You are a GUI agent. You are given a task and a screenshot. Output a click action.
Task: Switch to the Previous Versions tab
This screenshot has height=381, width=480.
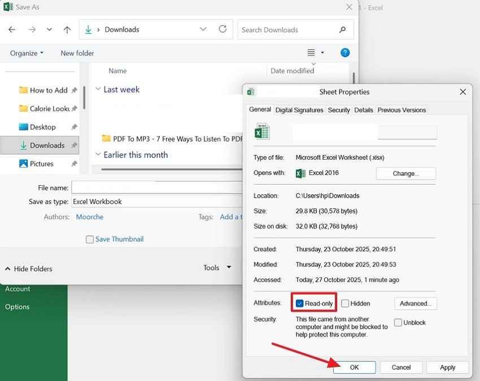(402, 110)
